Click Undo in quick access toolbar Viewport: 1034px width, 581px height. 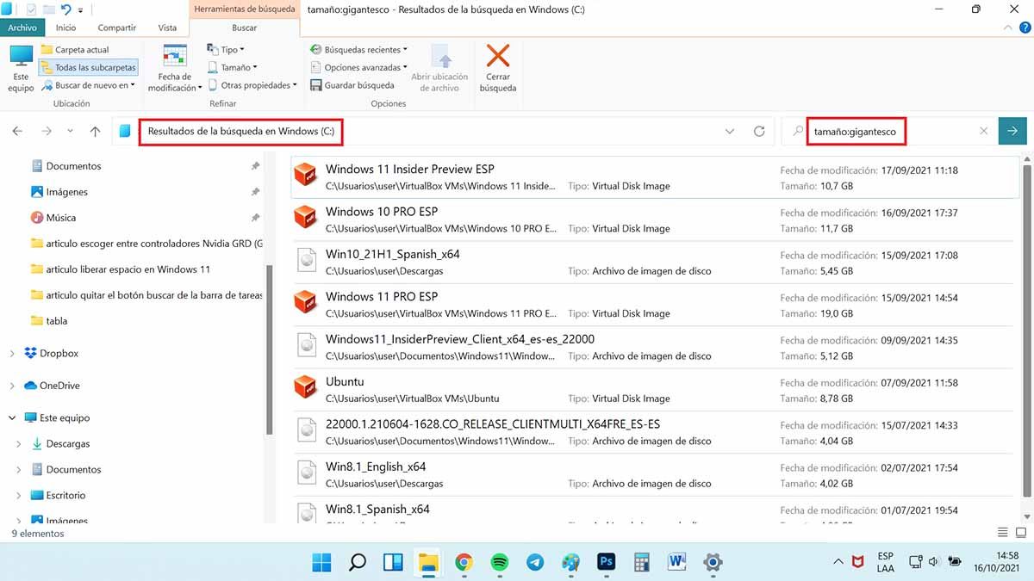click(65, 9)
